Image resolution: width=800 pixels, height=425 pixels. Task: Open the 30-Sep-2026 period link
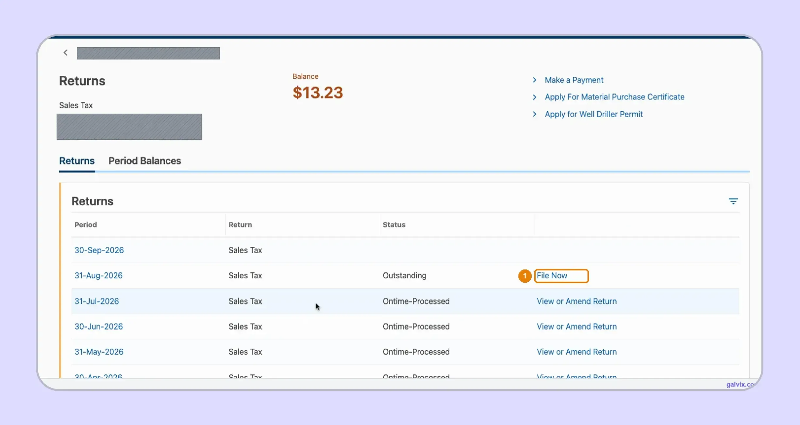pos(99,250)
